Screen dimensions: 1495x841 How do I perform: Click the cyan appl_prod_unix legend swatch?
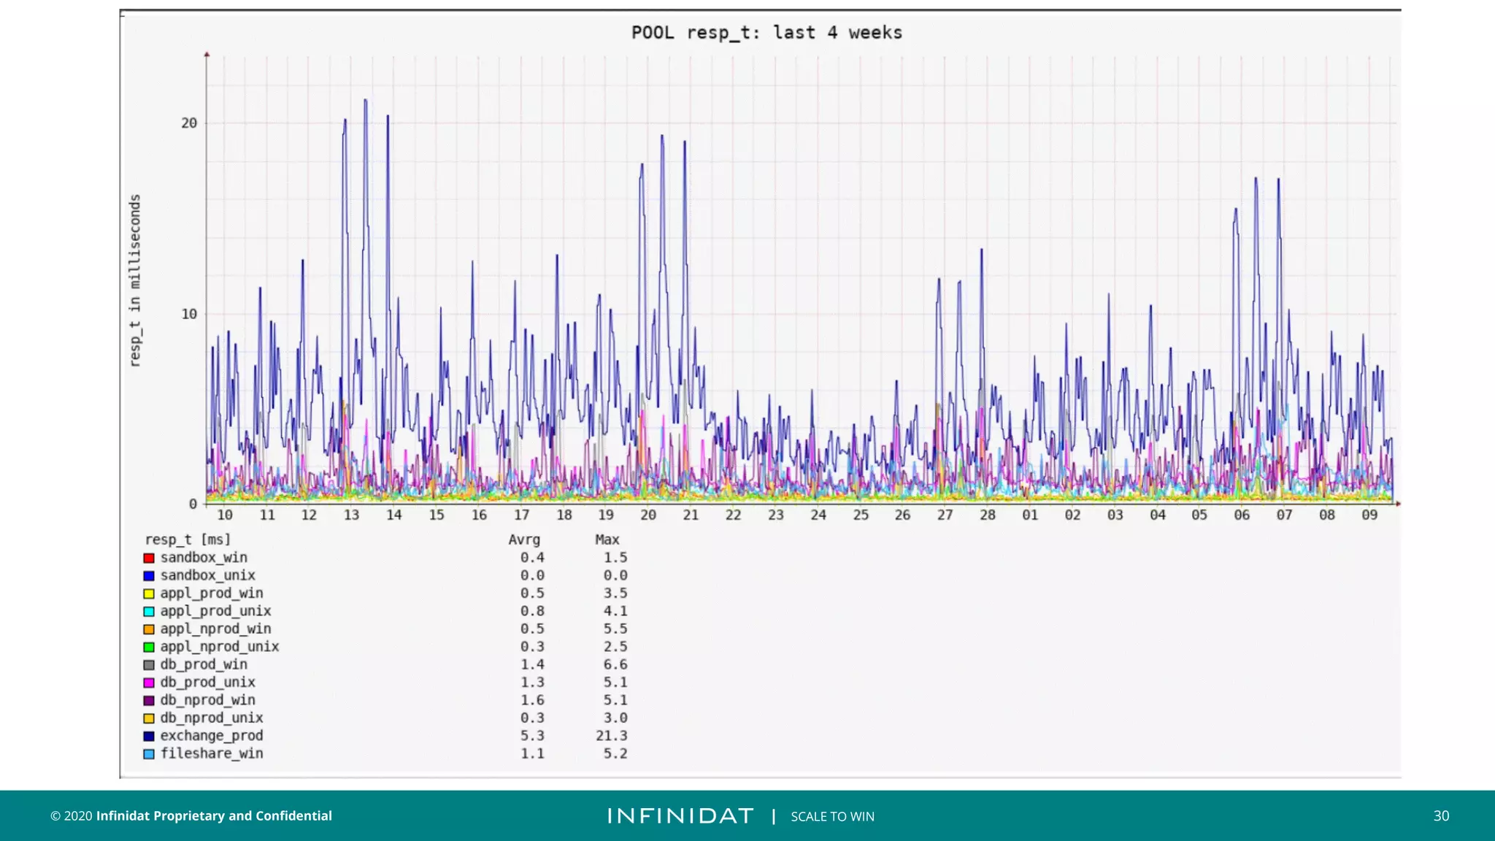coord(149,612)
